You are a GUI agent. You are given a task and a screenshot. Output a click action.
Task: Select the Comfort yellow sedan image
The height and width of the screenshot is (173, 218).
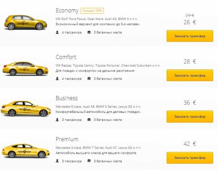click(x=25, y=68)
